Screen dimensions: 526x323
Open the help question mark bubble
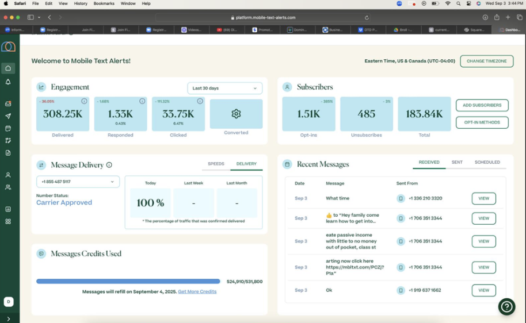(506, 306)
